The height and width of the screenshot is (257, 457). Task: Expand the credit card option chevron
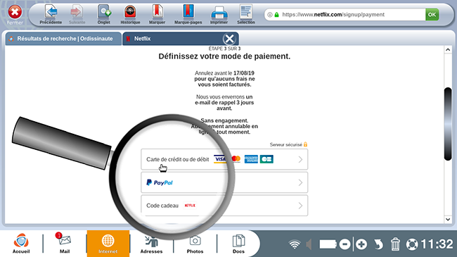[x=300, y=159]
